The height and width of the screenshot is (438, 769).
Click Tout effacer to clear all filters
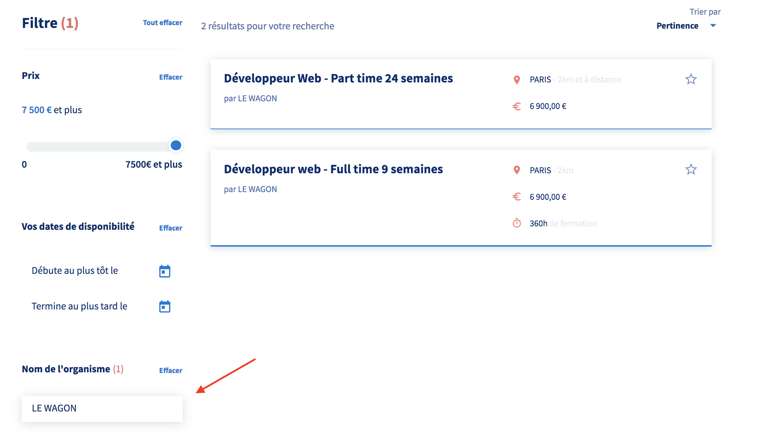(x=163, y=23)
